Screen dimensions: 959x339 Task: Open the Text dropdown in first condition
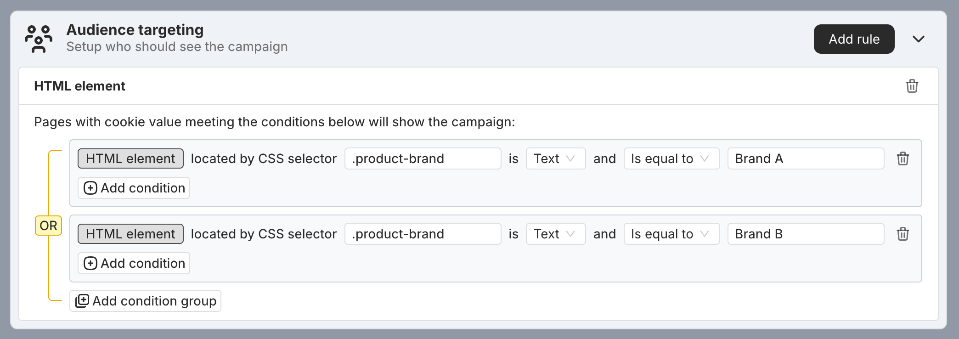(556, 158)
